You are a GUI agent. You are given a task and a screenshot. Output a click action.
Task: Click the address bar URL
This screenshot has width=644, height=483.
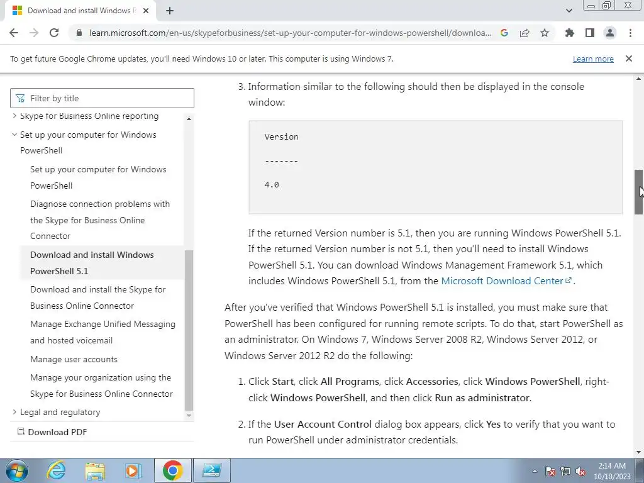tap(290, 33)
